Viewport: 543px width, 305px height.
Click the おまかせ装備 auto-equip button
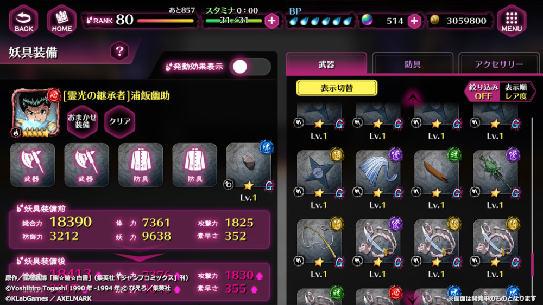click(x=82, y=121)
